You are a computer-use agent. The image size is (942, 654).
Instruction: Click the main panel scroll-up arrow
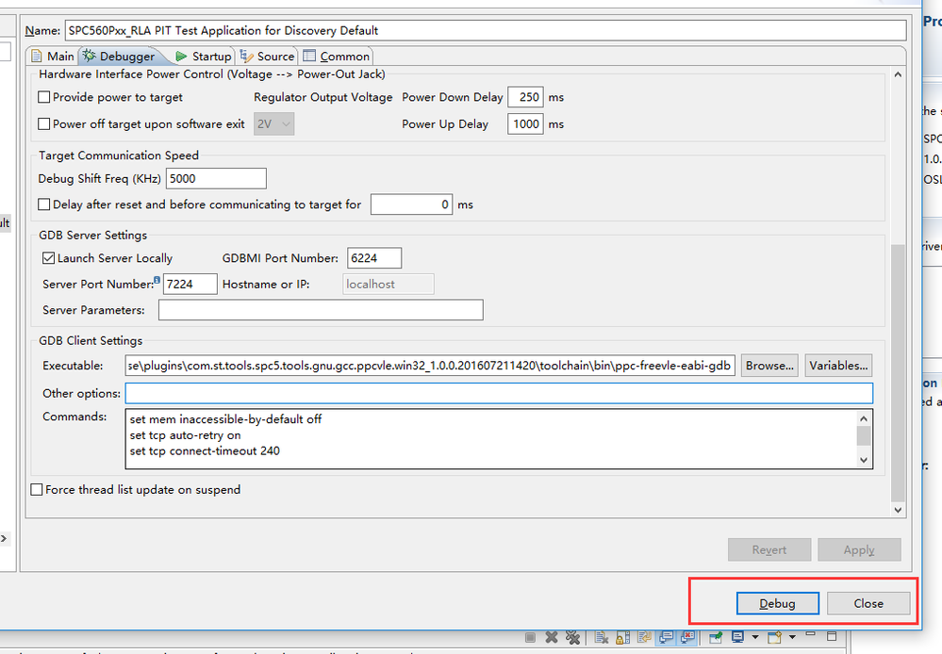pos(898,74)
